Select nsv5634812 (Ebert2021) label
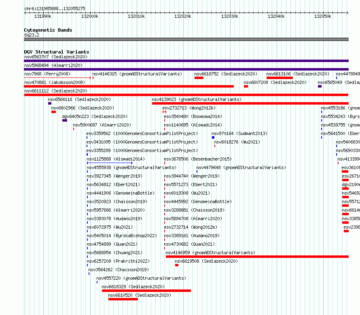The height and width of the screenshot is (315, 360). 113,184
